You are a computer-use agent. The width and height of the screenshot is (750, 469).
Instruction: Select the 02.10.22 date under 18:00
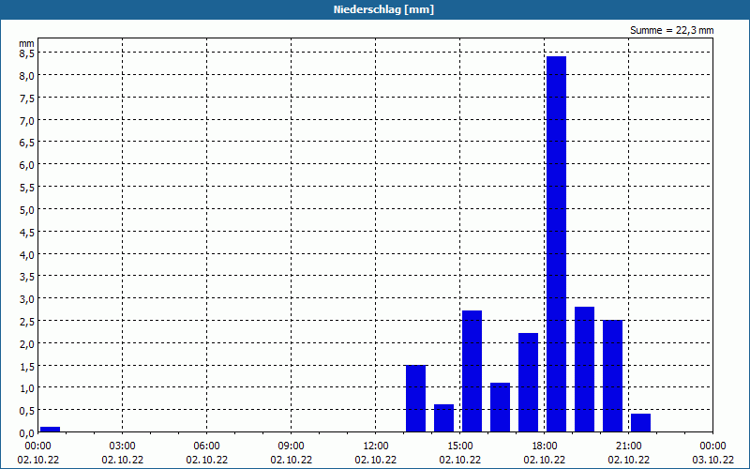tap(545, 460)
